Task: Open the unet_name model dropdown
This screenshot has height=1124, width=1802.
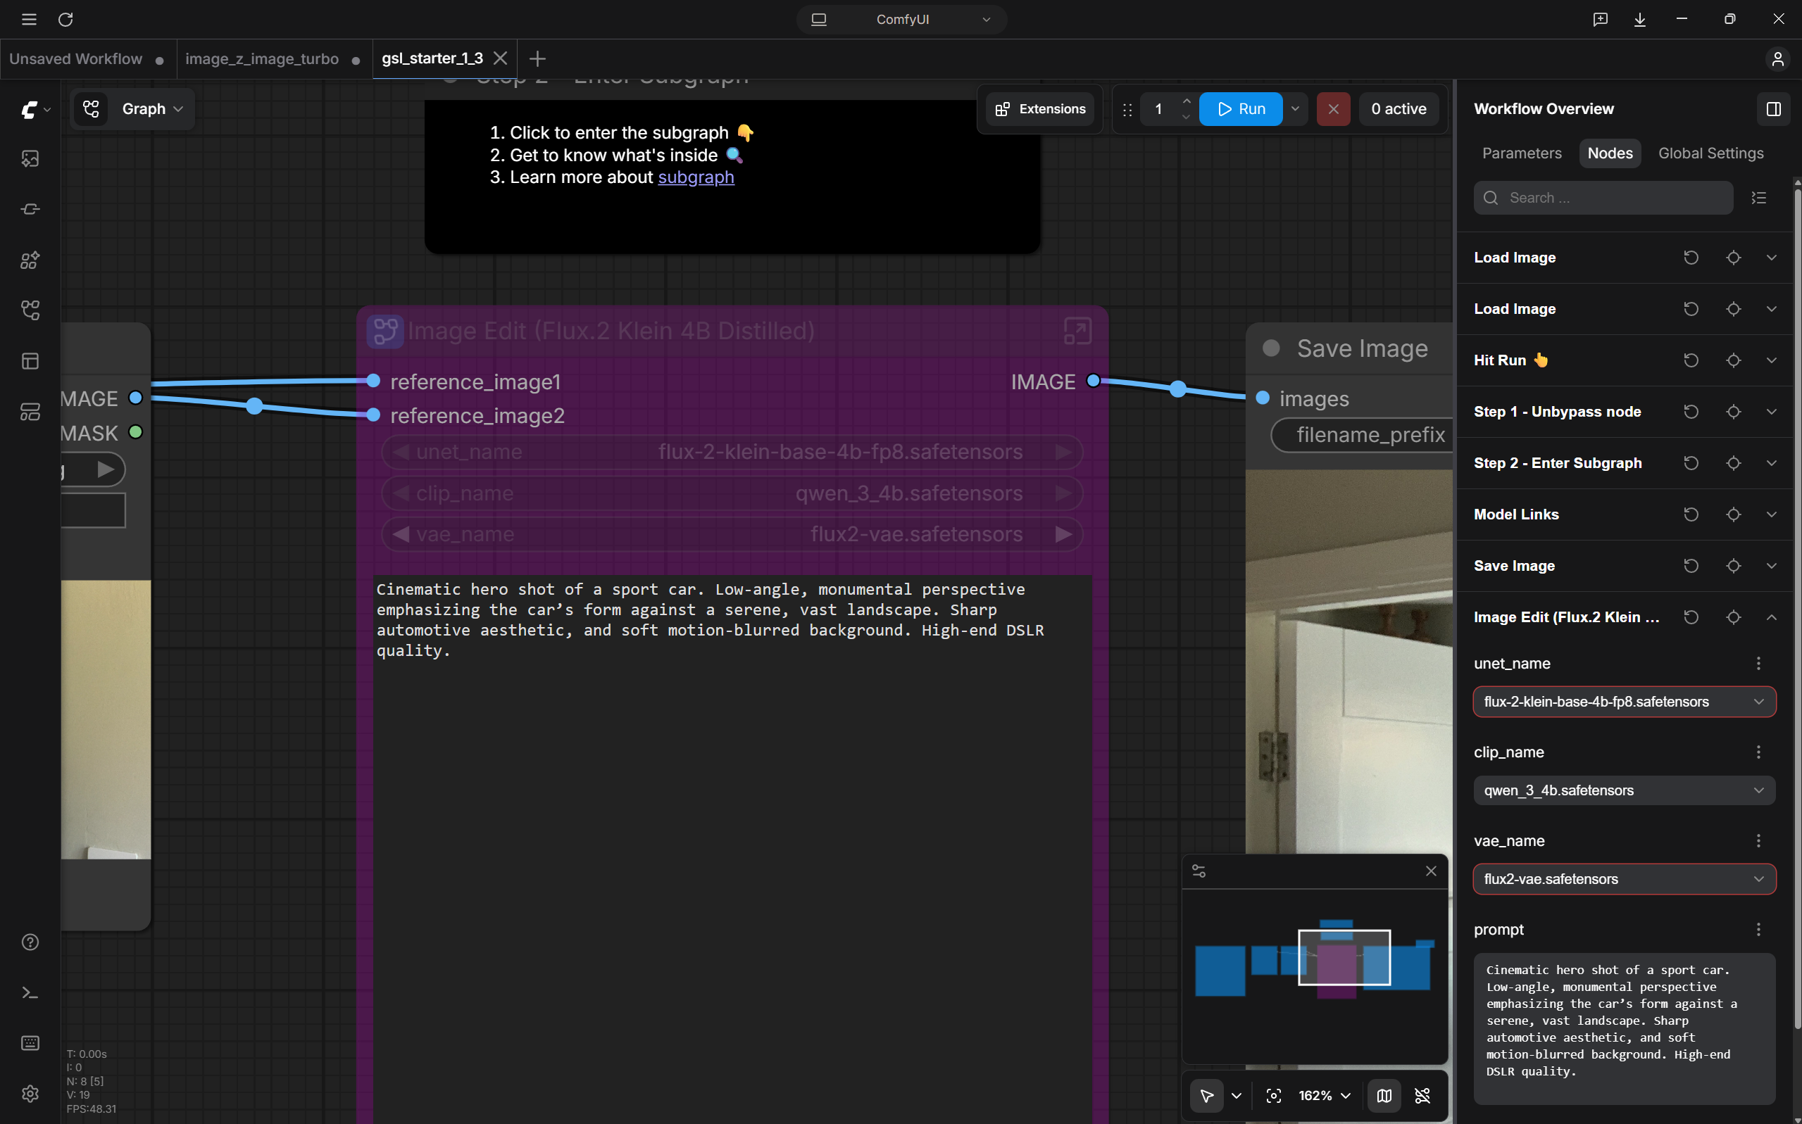Action: coord(1625,702)
